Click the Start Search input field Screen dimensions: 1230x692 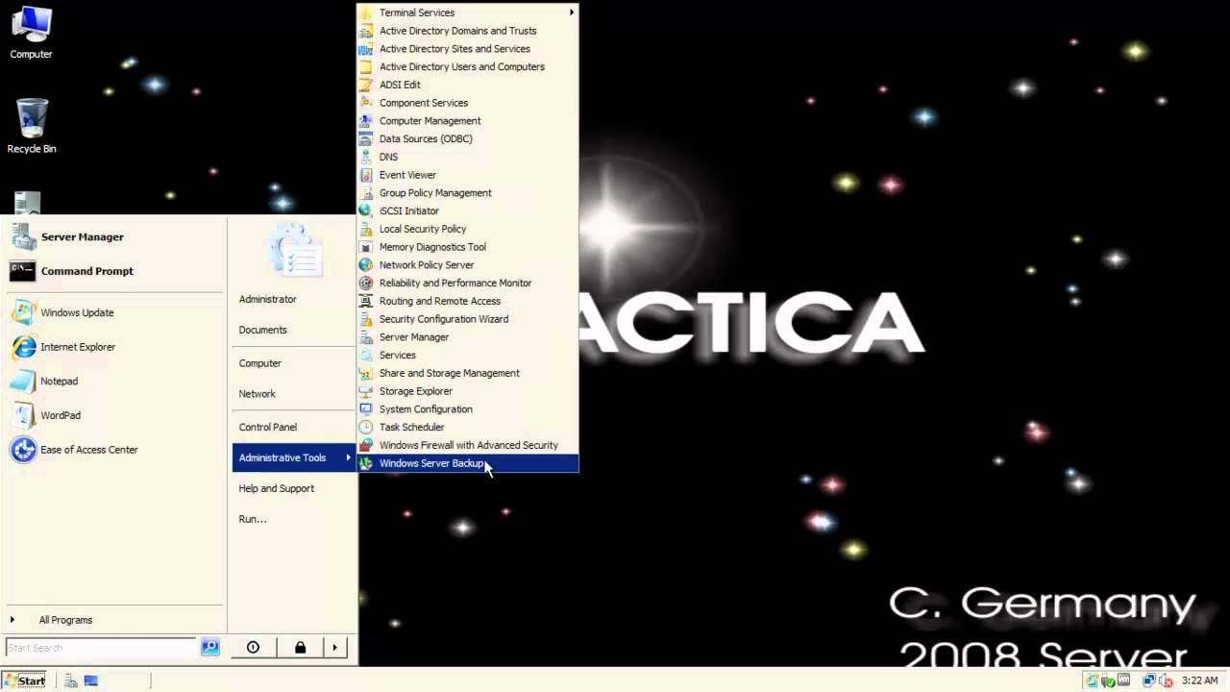click(x=102, y=648)
